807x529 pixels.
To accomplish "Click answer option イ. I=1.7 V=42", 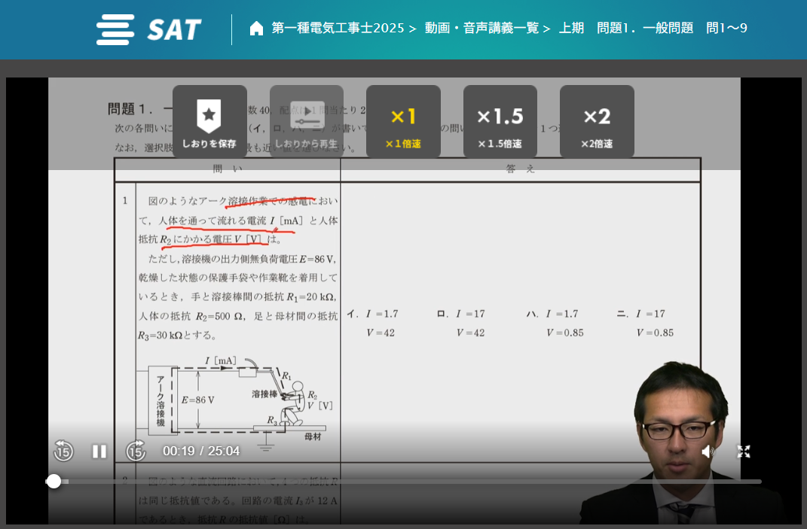I will [373, 323].
